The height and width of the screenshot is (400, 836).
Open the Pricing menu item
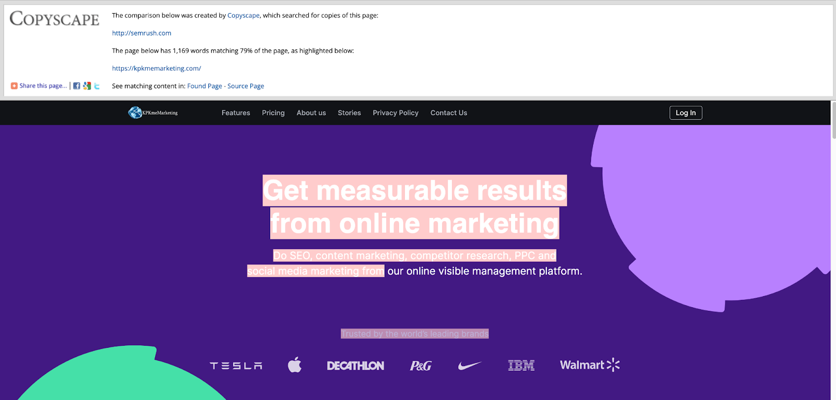pos(273,113)
